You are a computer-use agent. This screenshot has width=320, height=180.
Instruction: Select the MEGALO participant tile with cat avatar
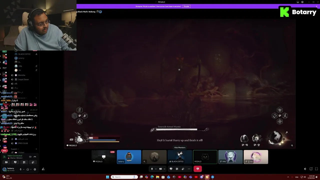coord(205,157)
